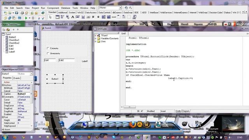Select the ListBox component palette icon
This screenshot has height=140, width=249.
(103, 17)
